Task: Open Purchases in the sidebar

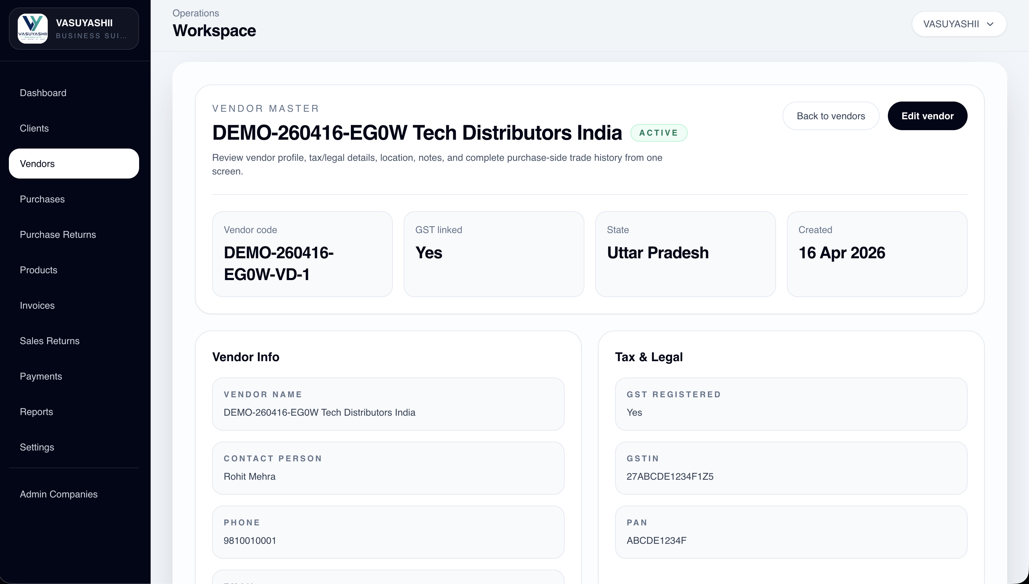Action: point(74,199)
